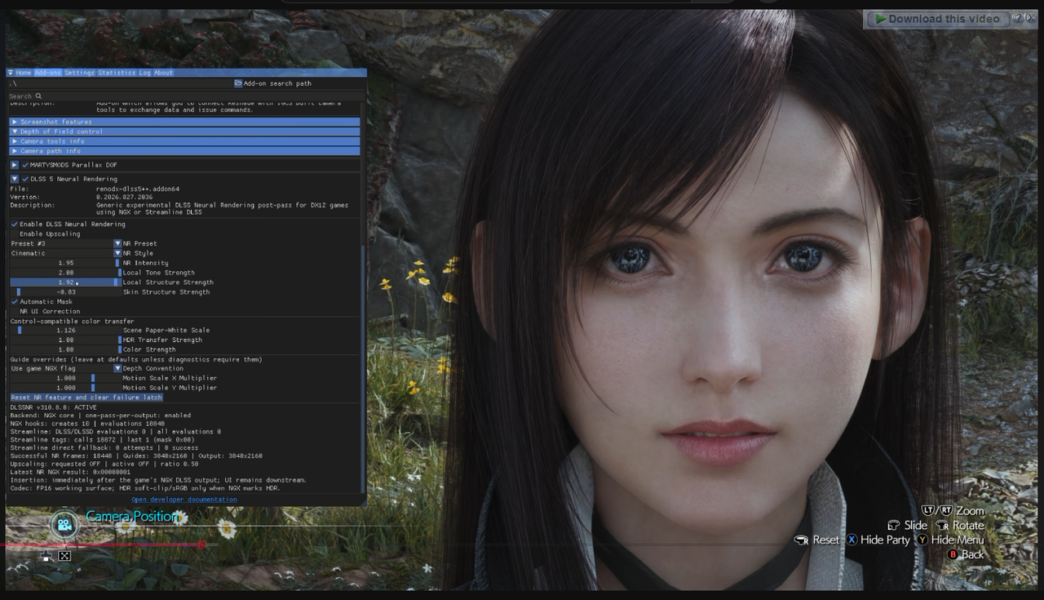Click the Download this video button
1044x600 pixels.
[937, 19]
